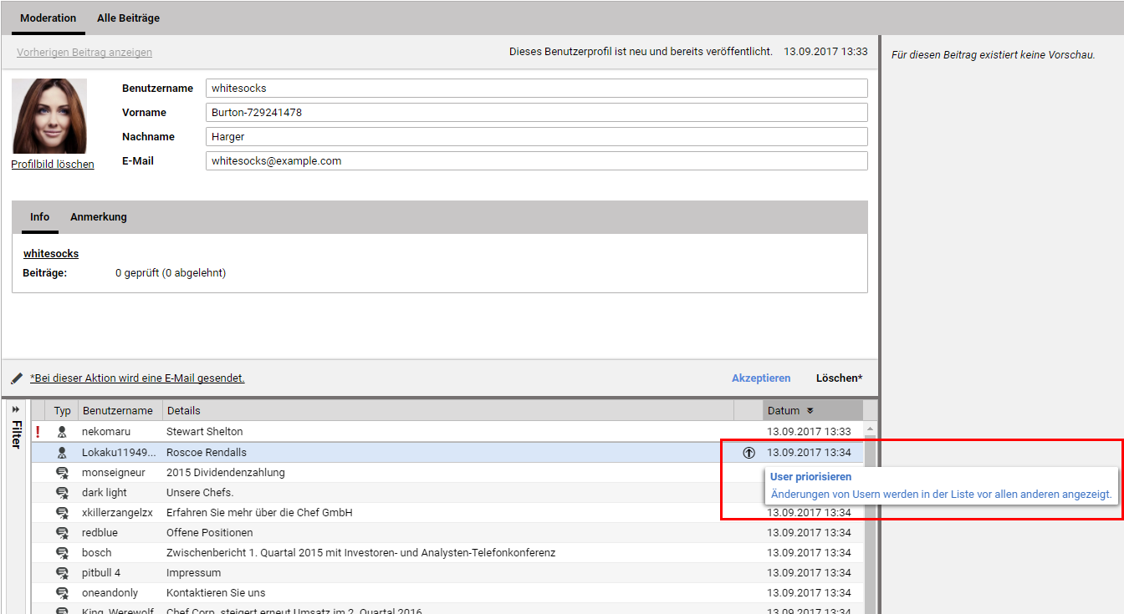Image resolution: width=1124 pixels, height=614 pixels.
Task: Click the profile picture thumbnail
Action: tap(50, 116)
